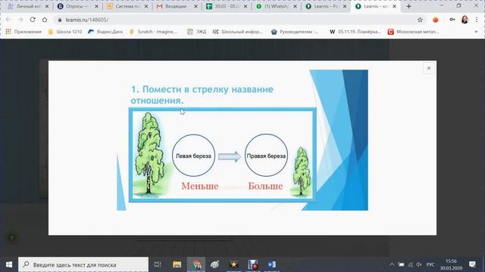Open the browser home page icon
485x272 pixels.
click(x=45, y=20)
